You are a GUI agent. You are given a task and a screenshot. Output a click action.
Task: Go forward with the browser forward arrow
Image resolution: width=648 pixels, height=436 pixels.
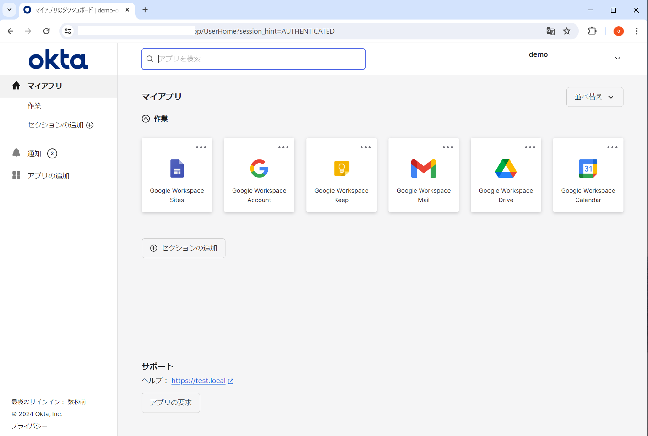point(28,31)
